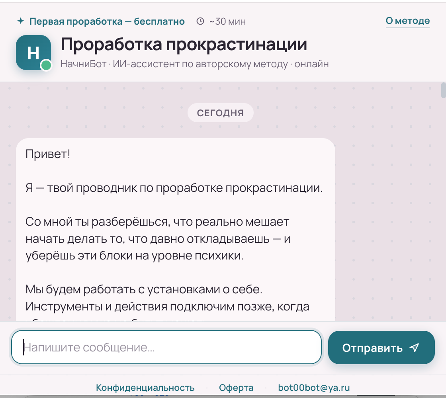Click the green online status dot
Screen dimensions: 446x398
click(46, 65)
